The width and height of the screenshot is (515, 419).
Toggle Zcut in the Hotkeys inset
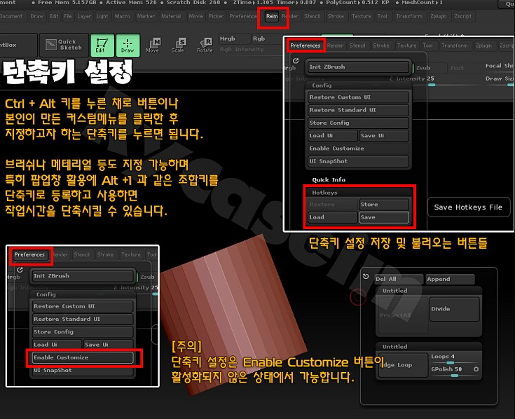coord(462,68)
